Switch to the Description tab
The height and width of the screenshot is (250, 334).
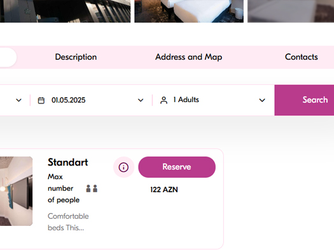(76, 57)
